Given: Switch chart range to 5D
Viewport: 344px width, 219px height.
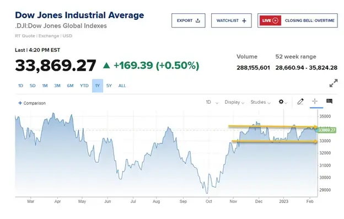Looking at the screenshot, I should 33,86.
